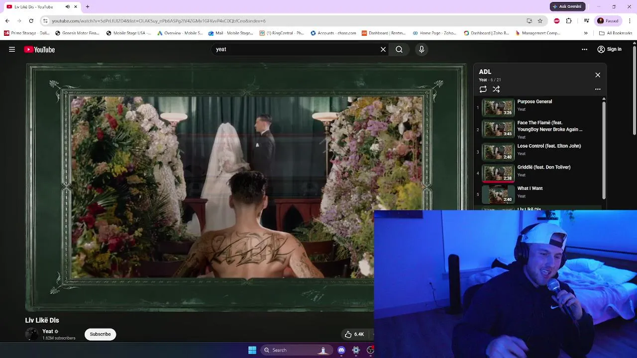Open Chrome's three-dot menu

(630, 21)
